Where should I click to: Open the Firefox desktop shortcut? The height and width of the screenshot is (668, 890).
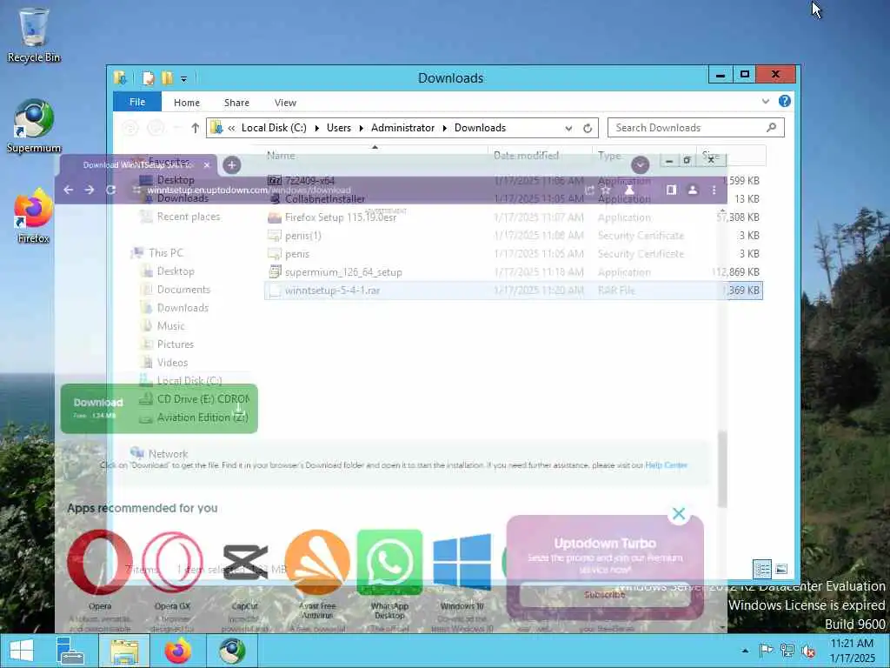point(34,217)
